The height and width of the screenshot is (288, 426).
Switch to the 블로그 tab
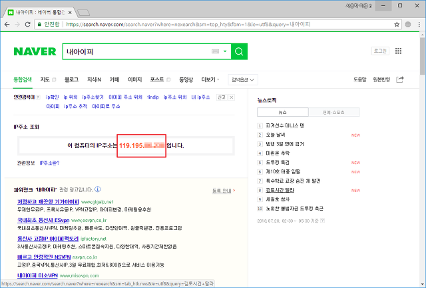(x=71, y=79)
